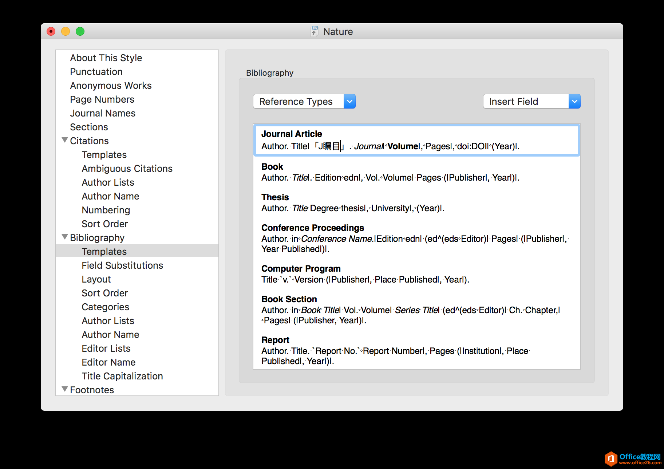Click the Thesis template text line
The width and height of the screenshot is (664, 469).
tap(353, 208)
